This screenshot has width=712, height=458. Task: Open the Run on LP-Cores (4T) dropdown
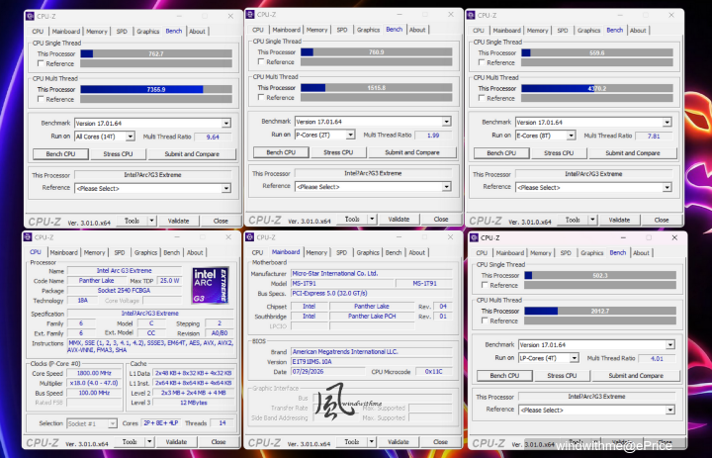pyautogui.click(x=575, y=358)
